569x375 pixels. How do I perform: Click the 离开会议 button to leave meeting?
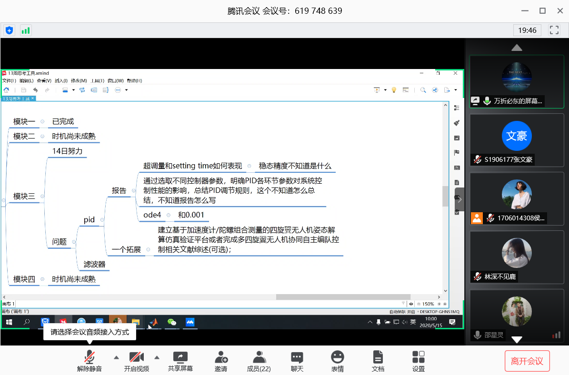point(527,361)
